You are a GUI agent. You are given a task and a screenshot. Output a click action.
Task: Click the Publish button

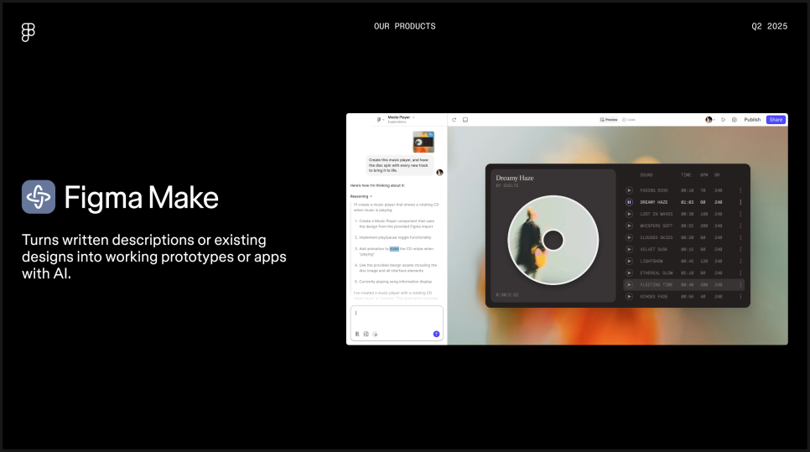coord(752,120)
